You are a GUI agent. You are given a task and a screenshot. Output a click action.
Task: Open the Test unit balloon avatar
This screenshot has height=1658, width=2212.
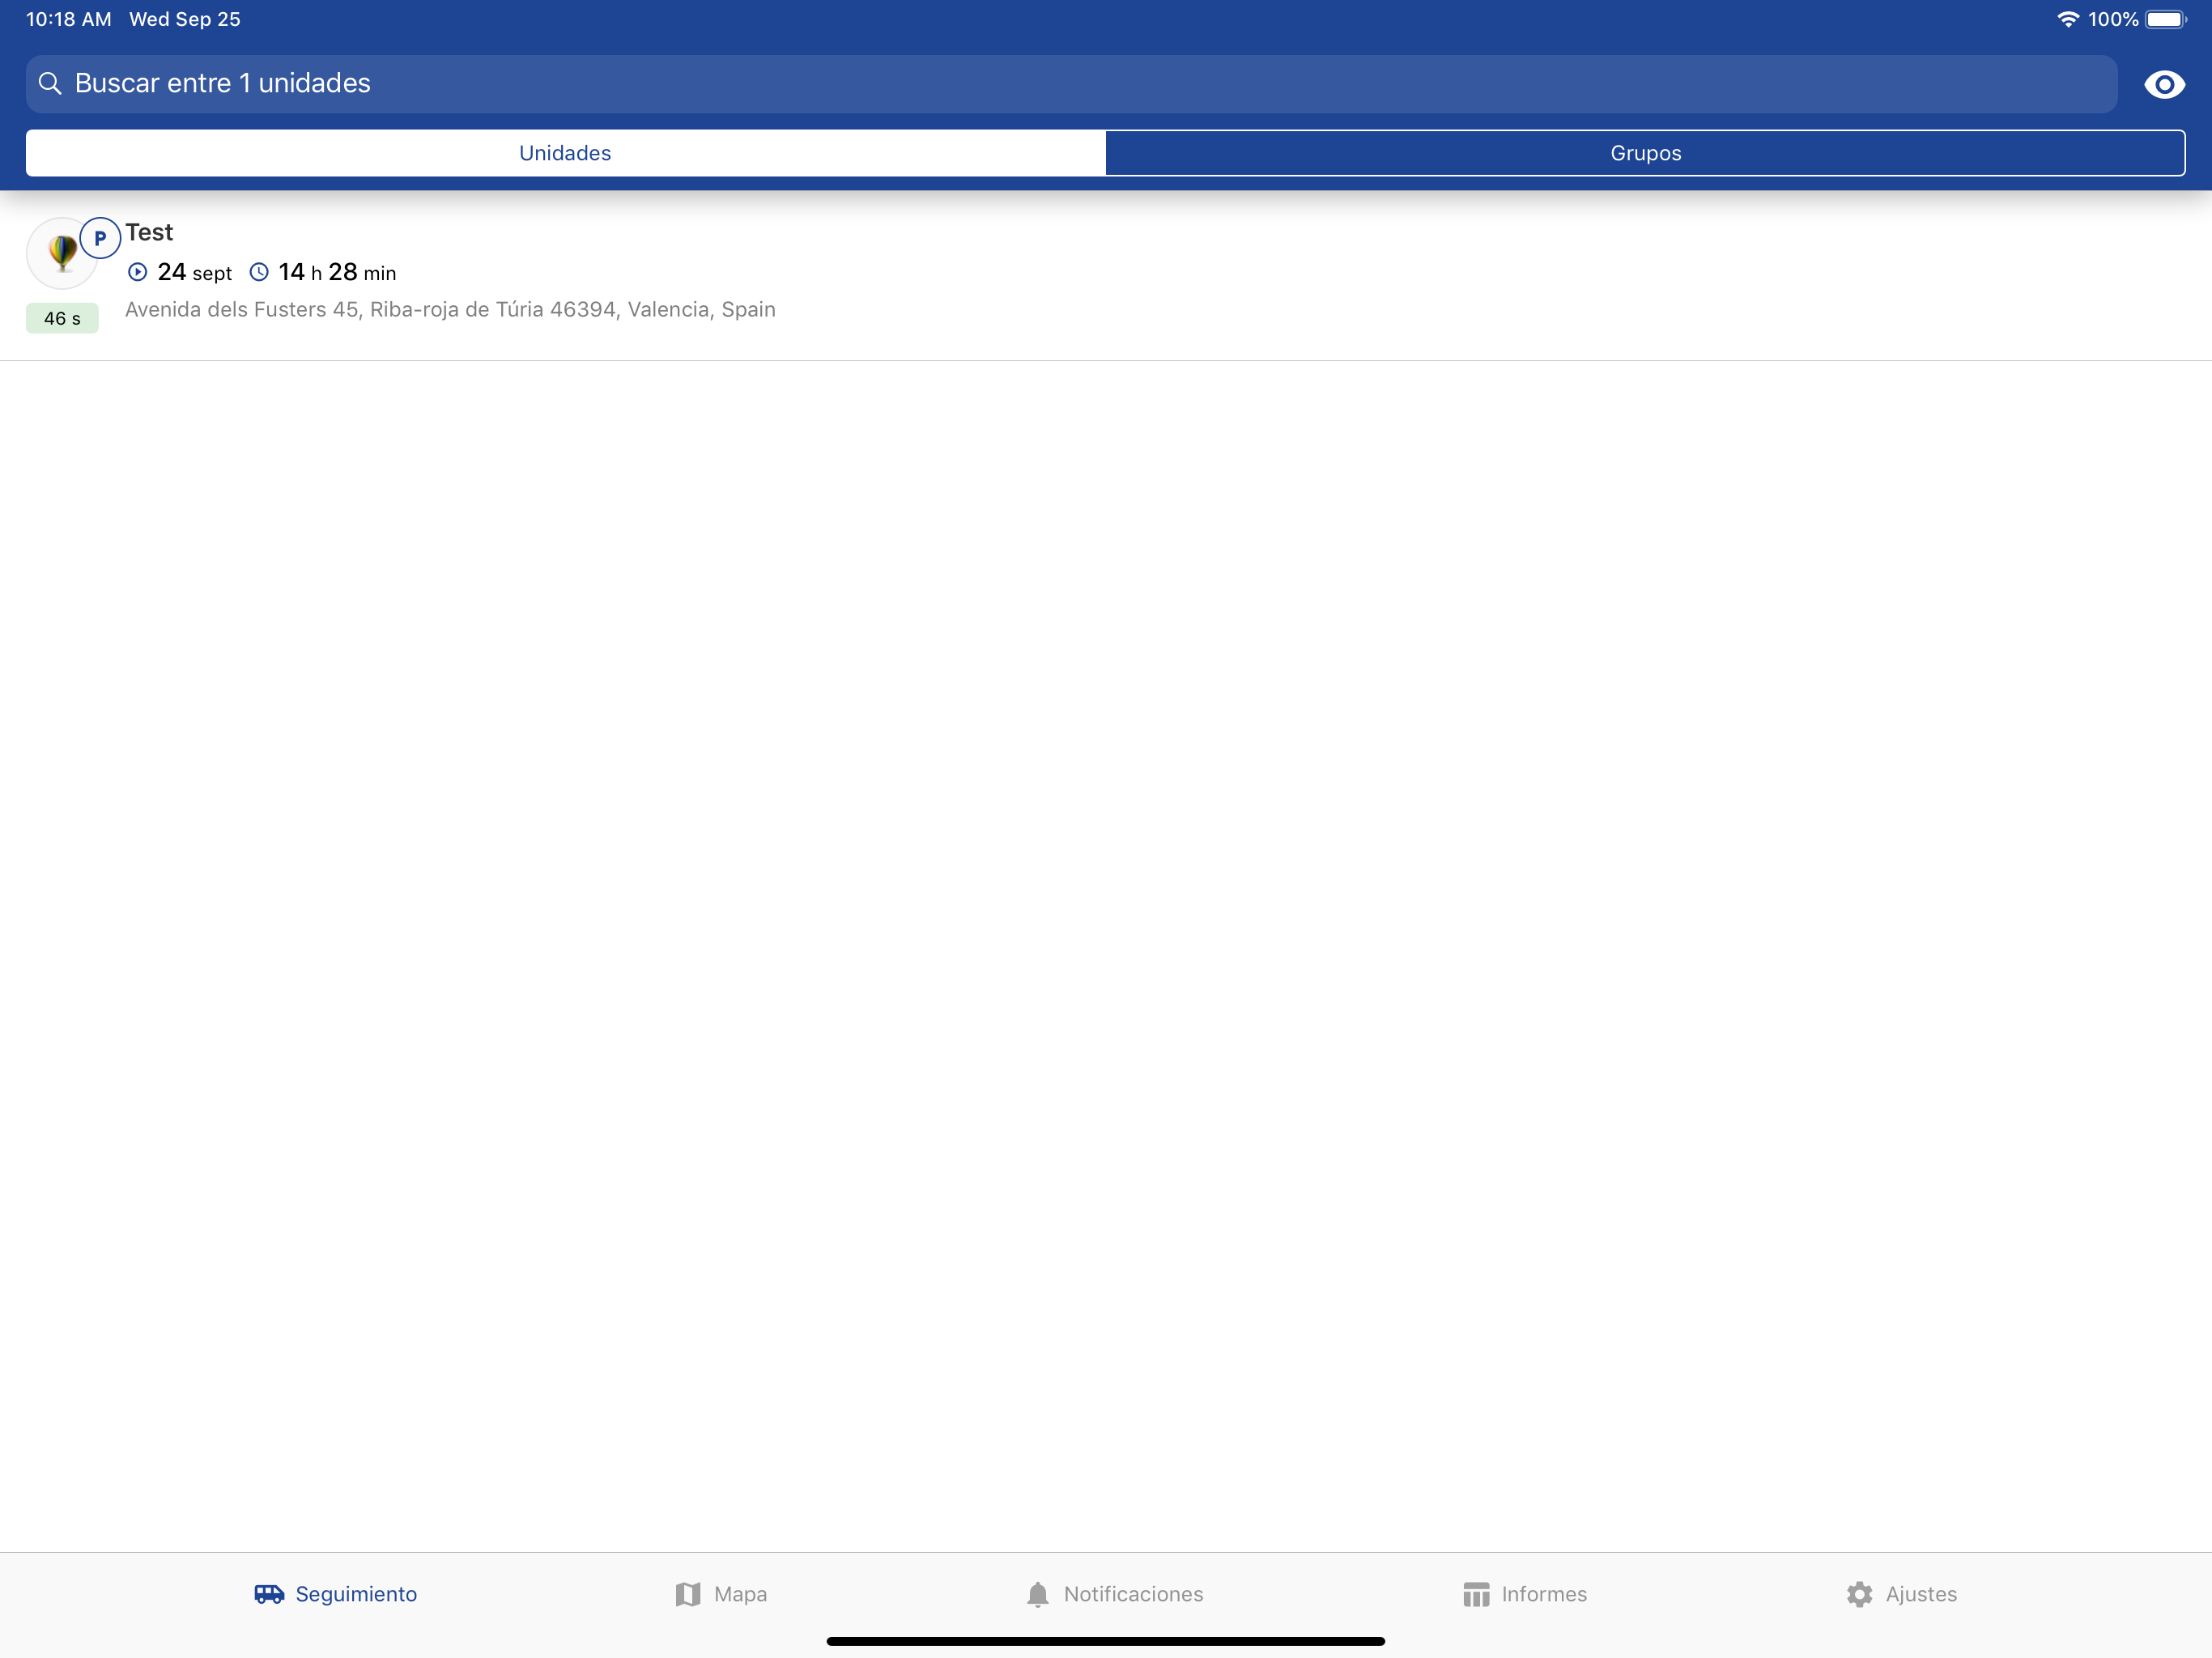click(x=62, y=253)
